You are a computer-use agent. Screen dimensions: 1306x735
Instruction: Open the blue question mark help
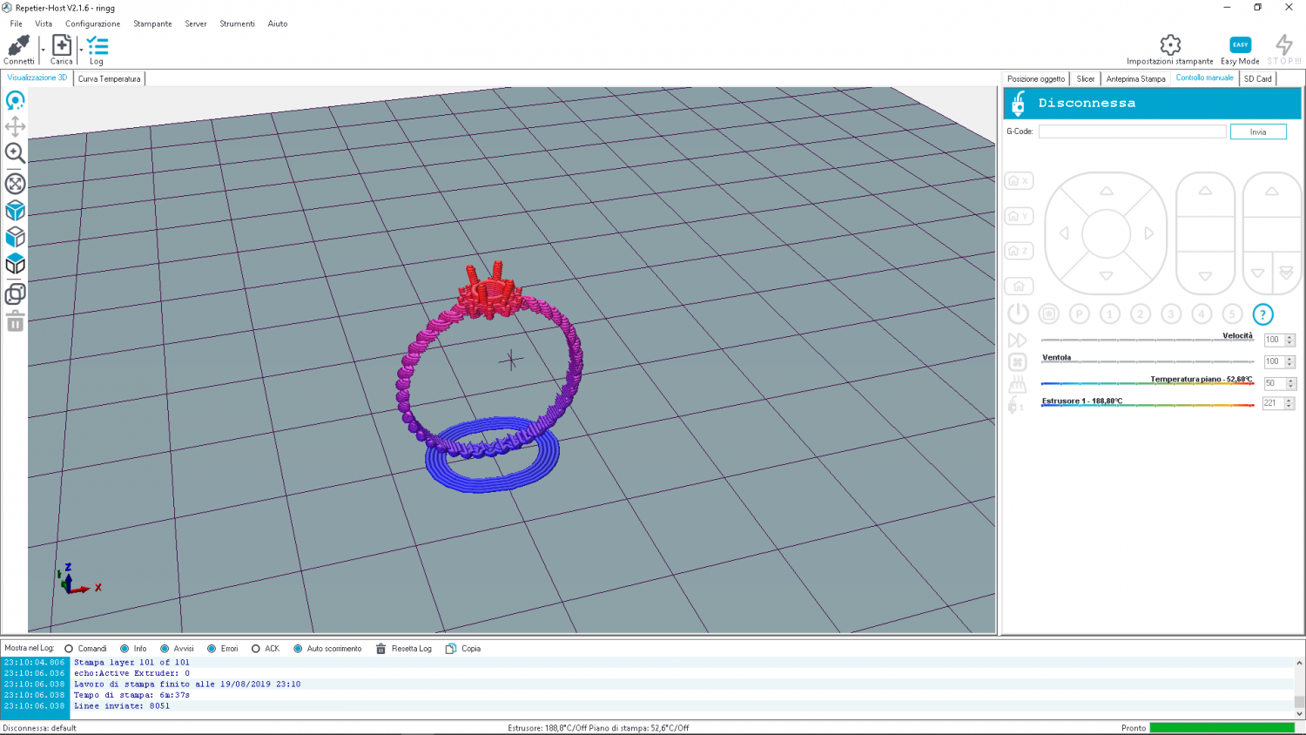click(x=1262, y=314)
